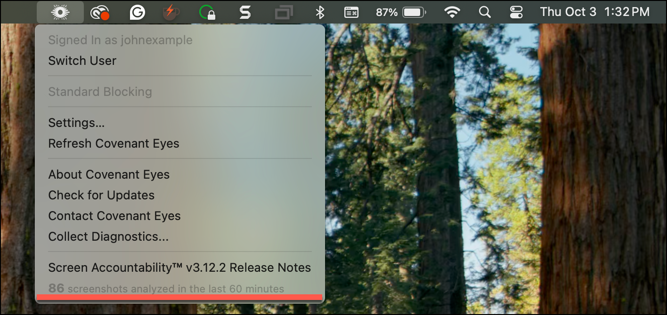Open the stylized S menu bar icon
The image size is (667, 315).
pos(245,12)
